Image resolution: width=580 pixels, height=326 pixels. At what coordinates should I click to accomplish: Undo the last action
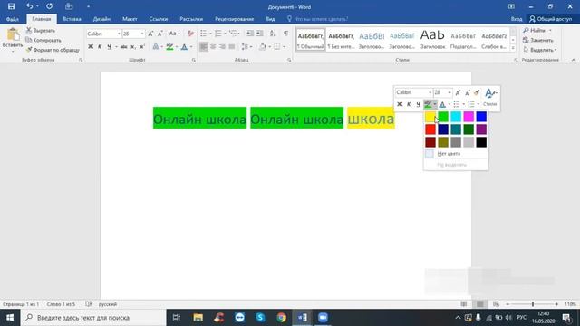[x=29, y=6]
